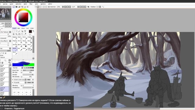Click the Поделиться share link
This screenshot has height=110, width=195.
pos(19,108)
